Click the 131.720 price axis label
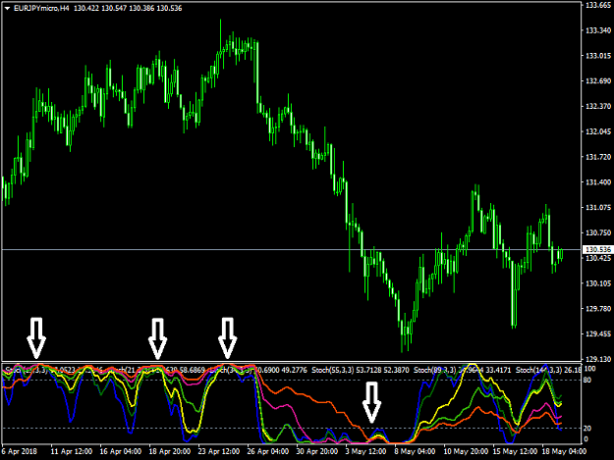 pos(597,157)
